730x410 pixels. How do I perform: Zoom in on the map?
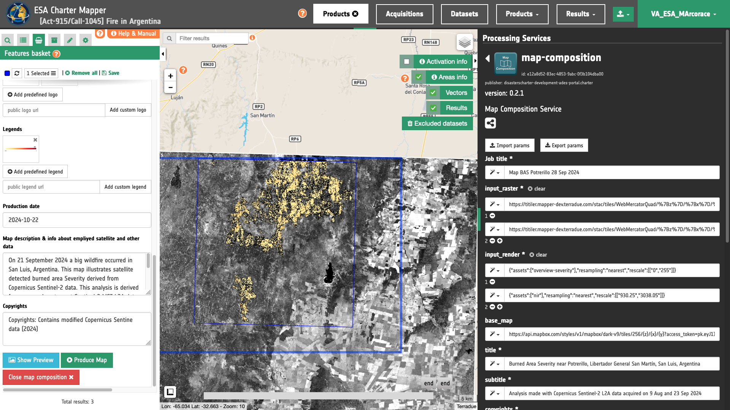[170, 76]
